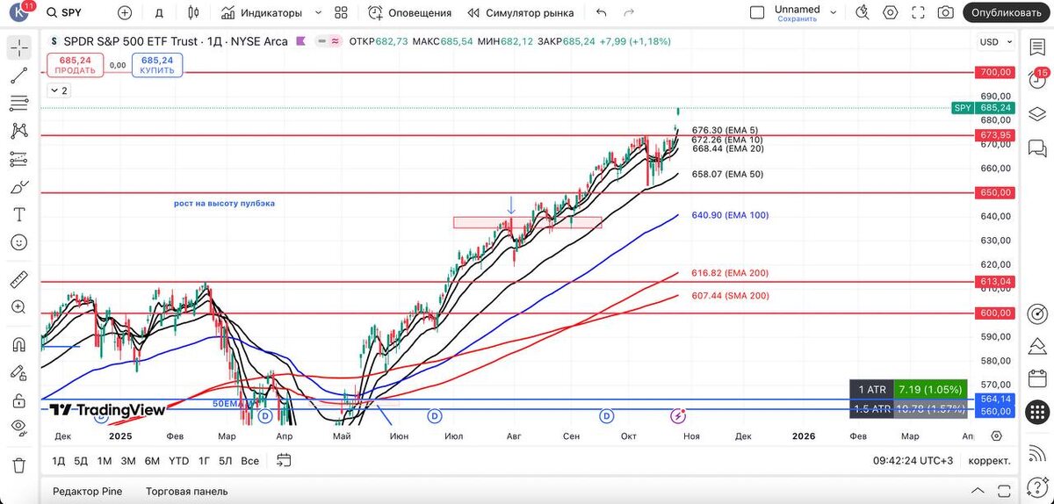The height and width of the screenshot is (504, 1054).
Task: Toggle magnet mode
Action: 18,344
